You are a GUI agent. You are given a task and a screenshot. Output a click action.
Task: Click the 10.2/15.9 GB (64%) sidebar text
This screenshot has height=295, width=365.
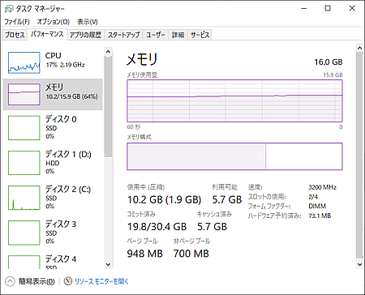click(x=71, y=96)
